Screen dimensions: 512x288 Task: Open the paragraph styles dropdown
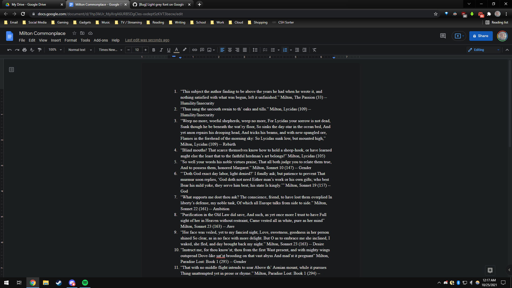pyautogui.click(x=79, y=50)
